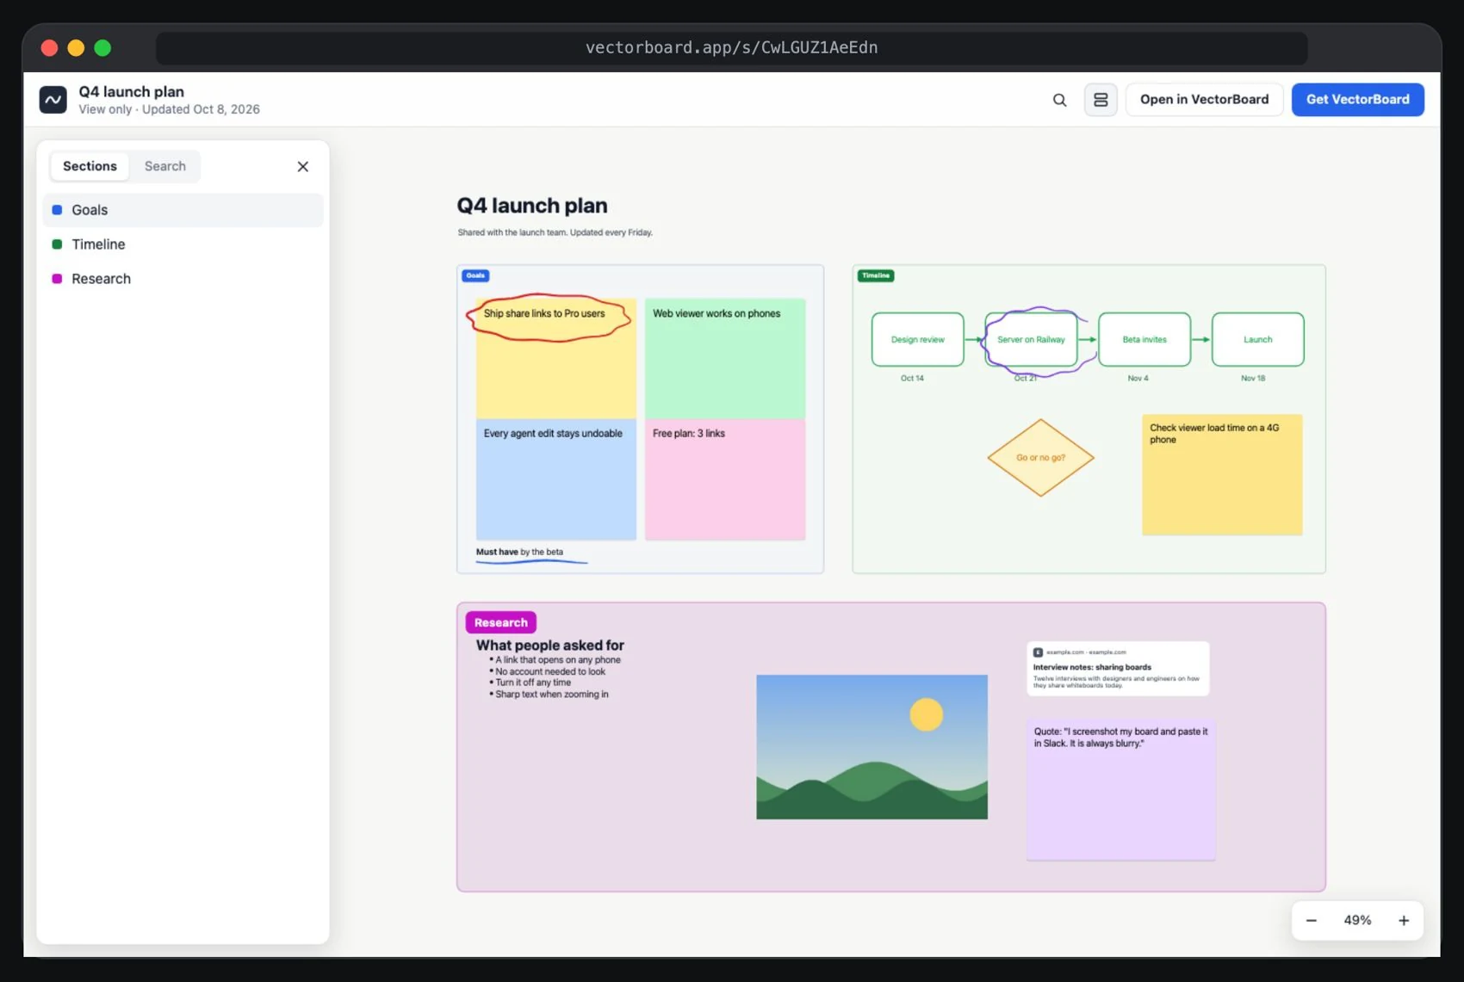This screenshot has height=982, width=1464.
Task: Zoom out with the minus icon
Action: 1311,921
